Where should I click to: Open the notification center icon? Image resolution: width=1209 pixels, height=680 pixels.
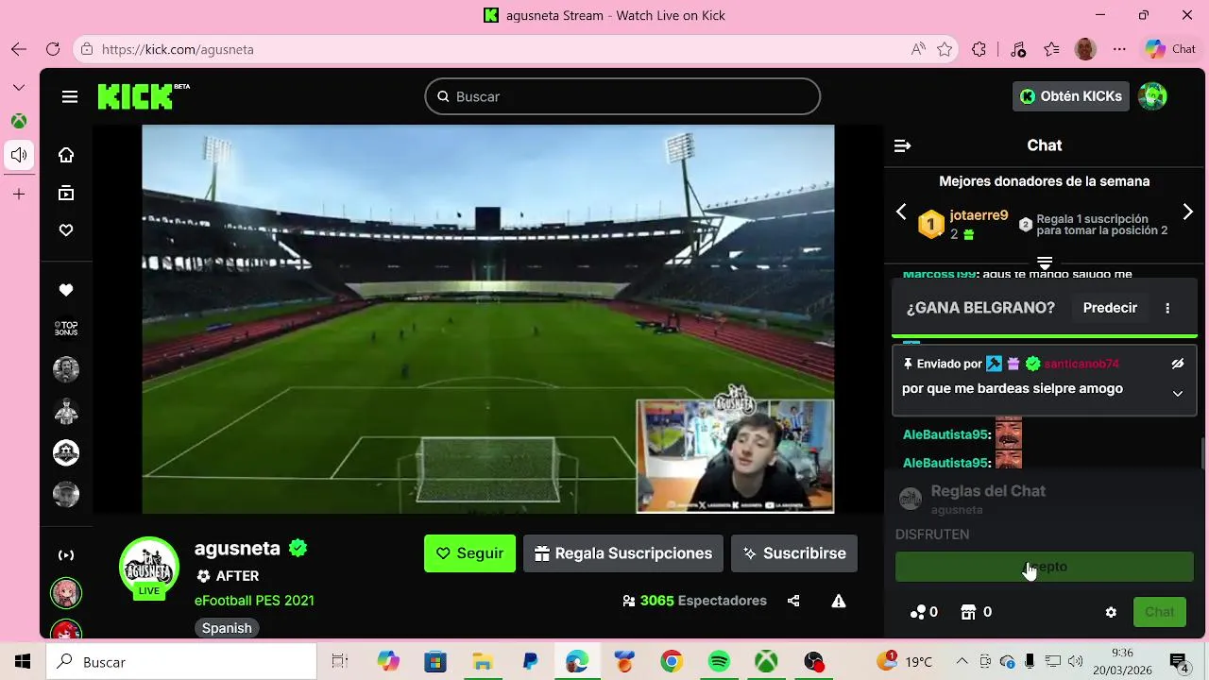[1179, 662]
